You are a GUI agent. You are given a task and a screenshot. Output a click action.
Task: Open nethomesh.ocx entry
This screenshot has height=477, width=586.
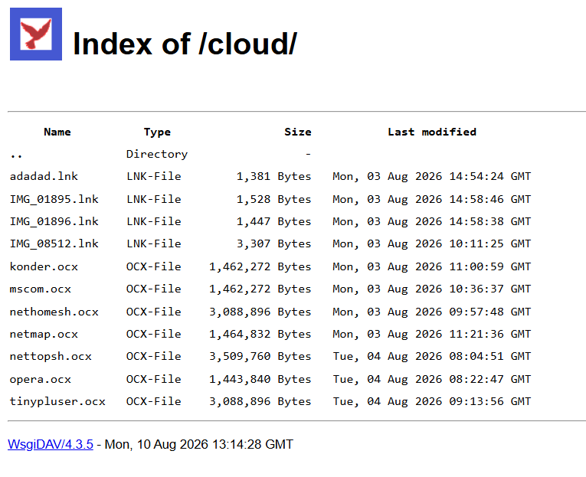click(x=54, y=312)
